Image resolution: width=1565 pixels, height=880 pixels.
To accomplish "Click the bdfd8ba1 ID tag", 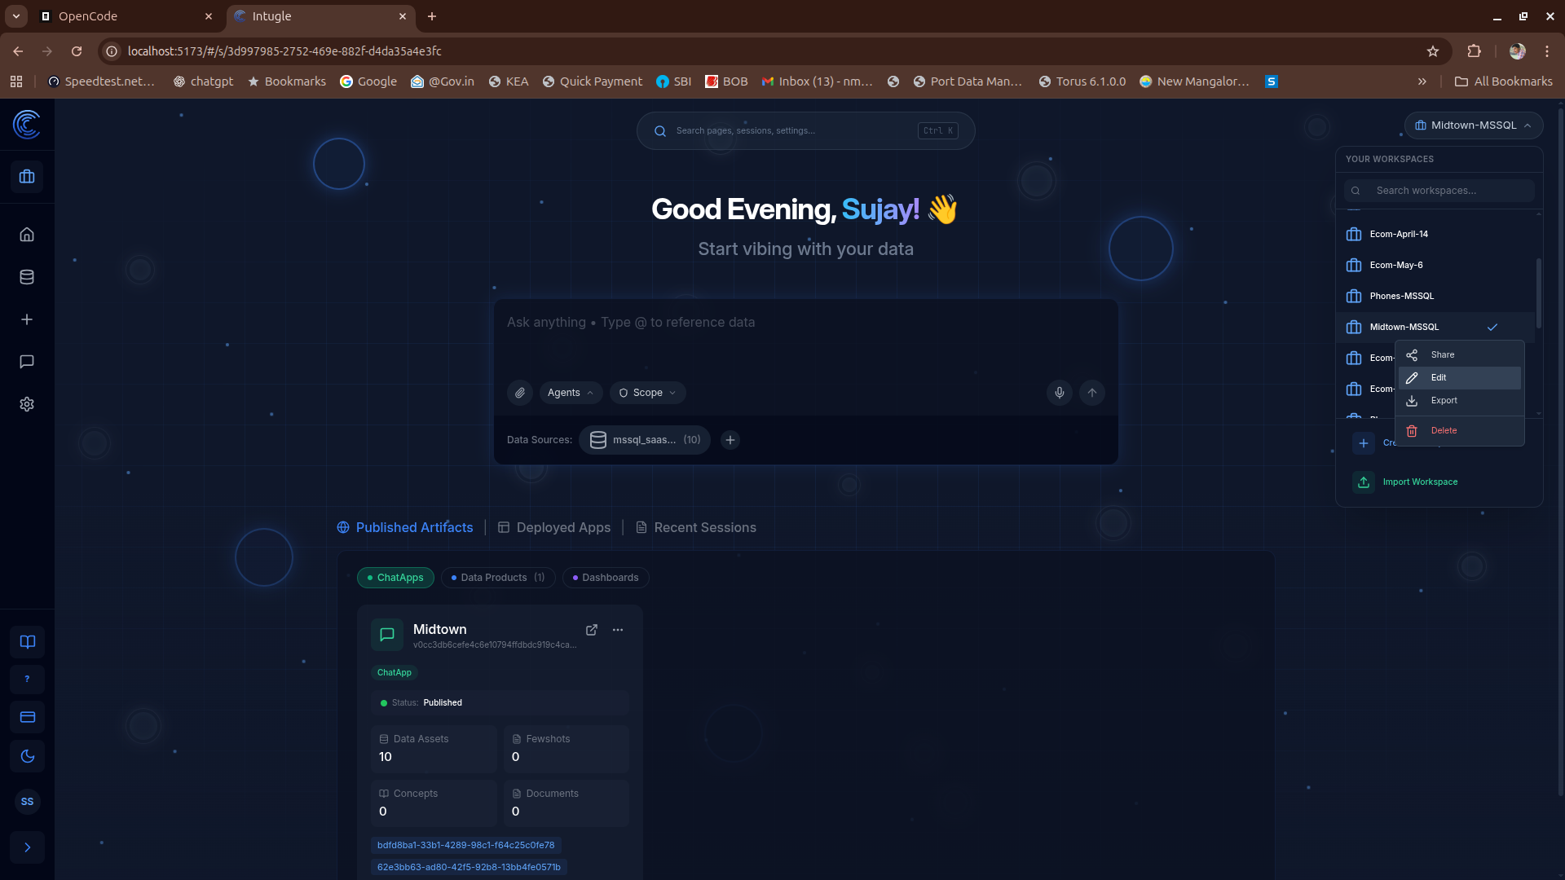I will 465,846.
